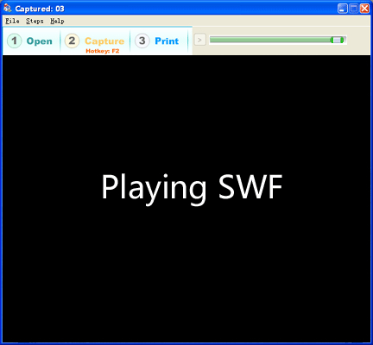373x345 pixels.
Task: Click the play arrow button beside the progress bar
Action: (200, 40)
